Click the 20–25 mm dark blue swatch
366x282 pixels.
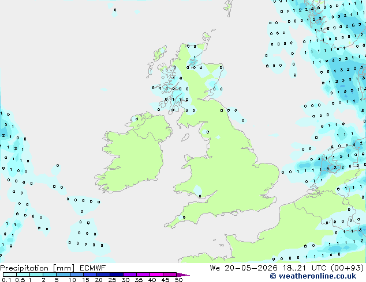point(103,275)
